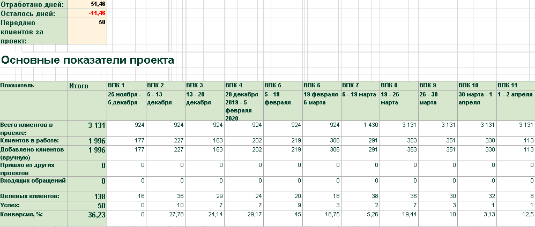Click the '19 - 26 марта' date cell
The width and height of the screenshot is (535, 227).
click(399, 105)
